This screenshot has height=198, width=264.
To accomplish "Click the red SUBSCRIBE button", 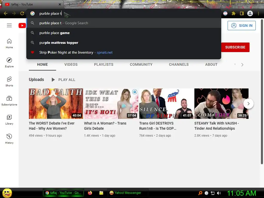I will click(235, 47).
